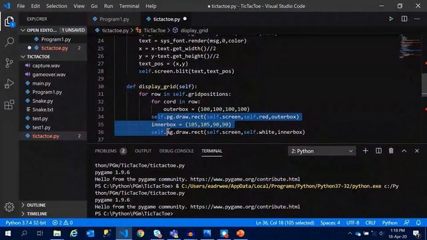Open Source Control view
427x240 pixels.
tap(9, 63)
